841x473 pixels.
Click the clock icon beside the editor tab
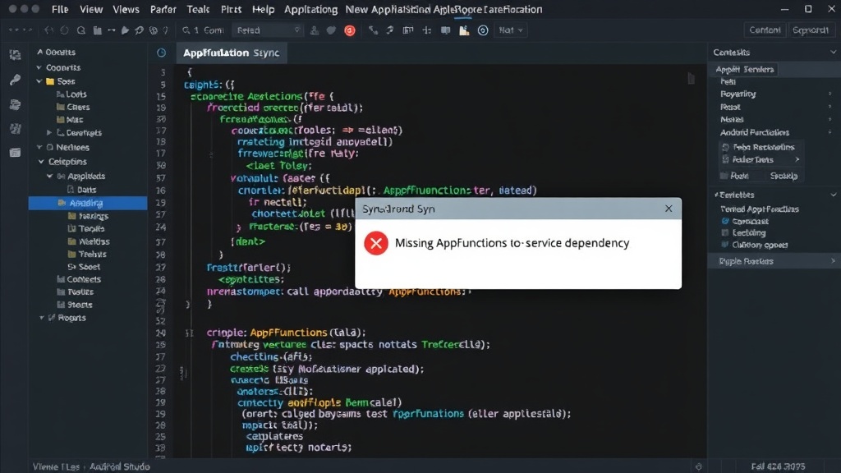click(x=161, y=53)
